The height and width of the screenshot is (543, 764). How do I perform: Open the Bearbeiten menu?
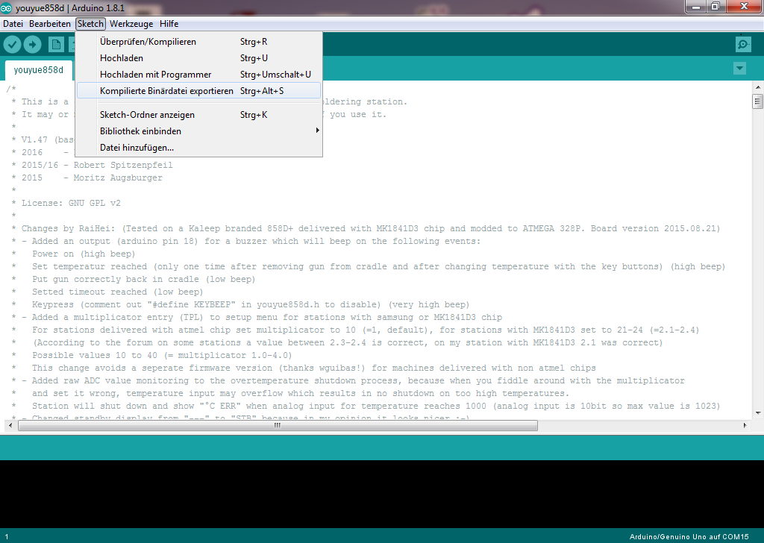[x=50, y=24]
